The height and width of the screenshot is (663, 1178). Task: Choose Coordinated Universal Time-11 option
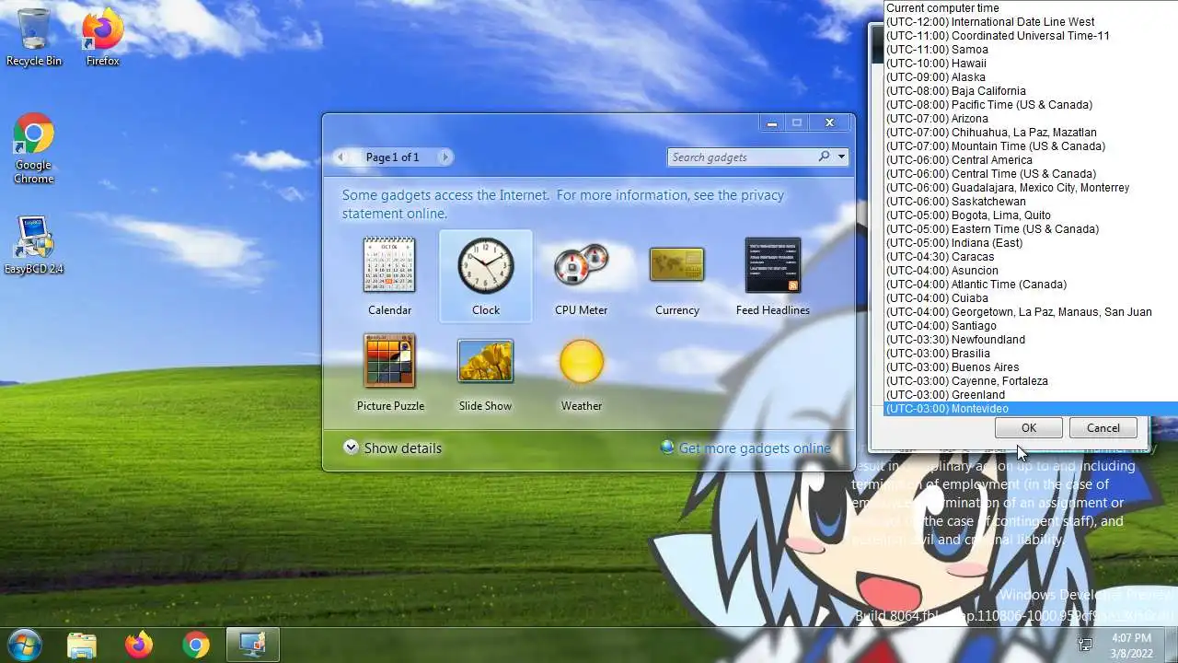(x=1031, y=36)
